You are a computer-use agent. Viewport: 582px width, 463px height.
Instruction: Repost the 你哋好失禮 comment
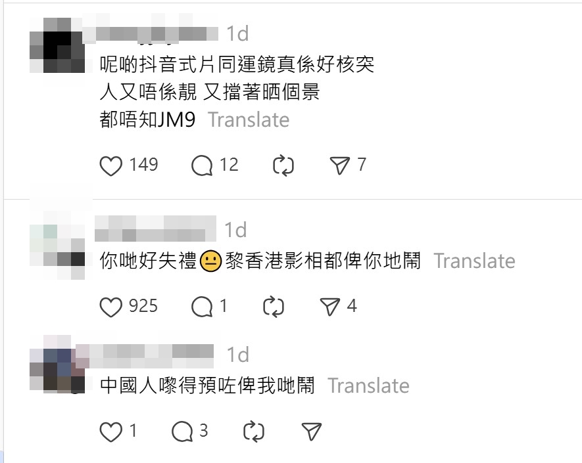tap(274, 307)
